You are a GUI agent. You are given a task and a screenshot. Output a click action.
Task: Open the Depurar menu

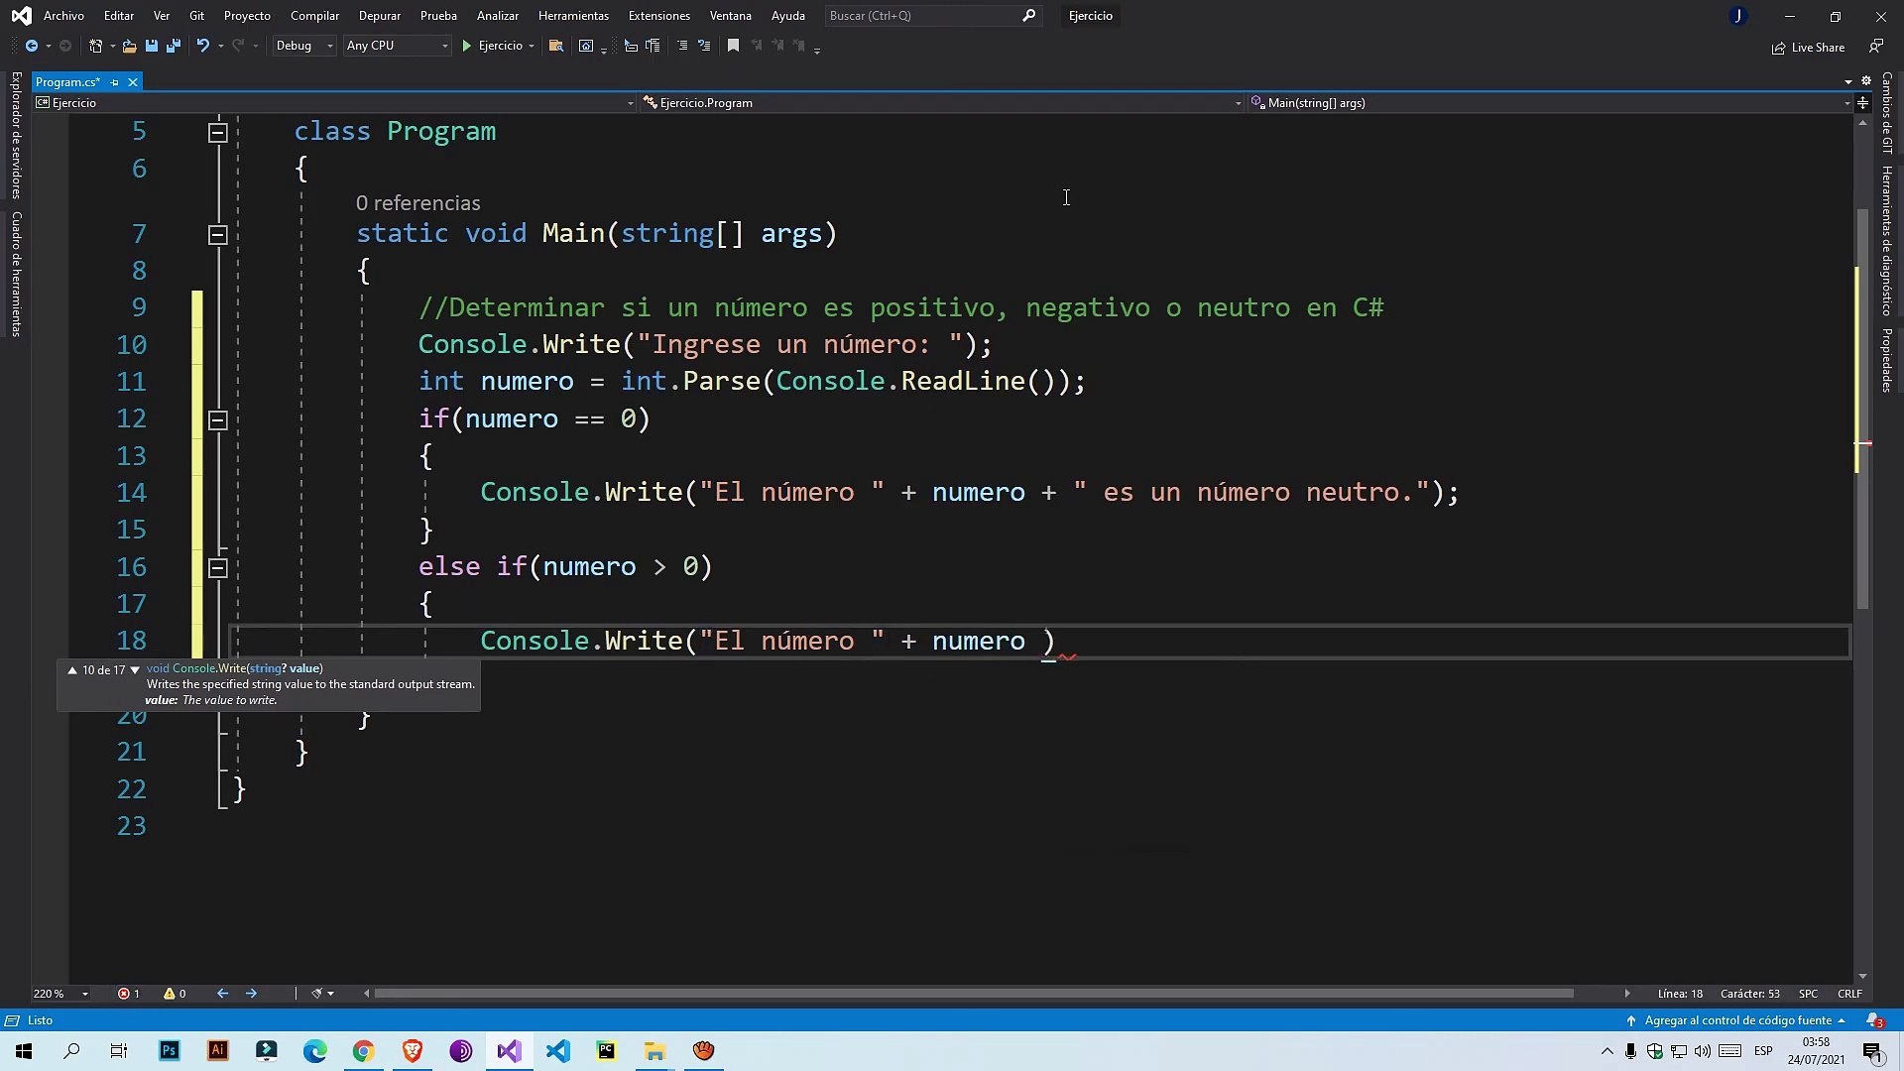[x=379, y=16]
